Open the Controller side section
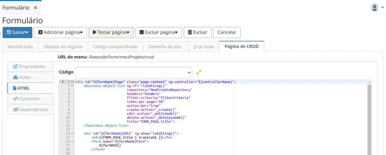This screenshot has height=155, width=386. 30,99
